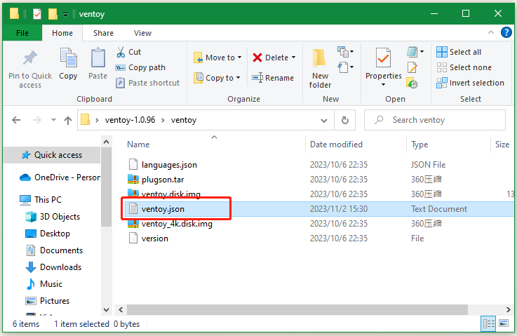Rename the selected file
Image resolution: width=517 pixels, height=336 pixels.
tap(273, 78)
